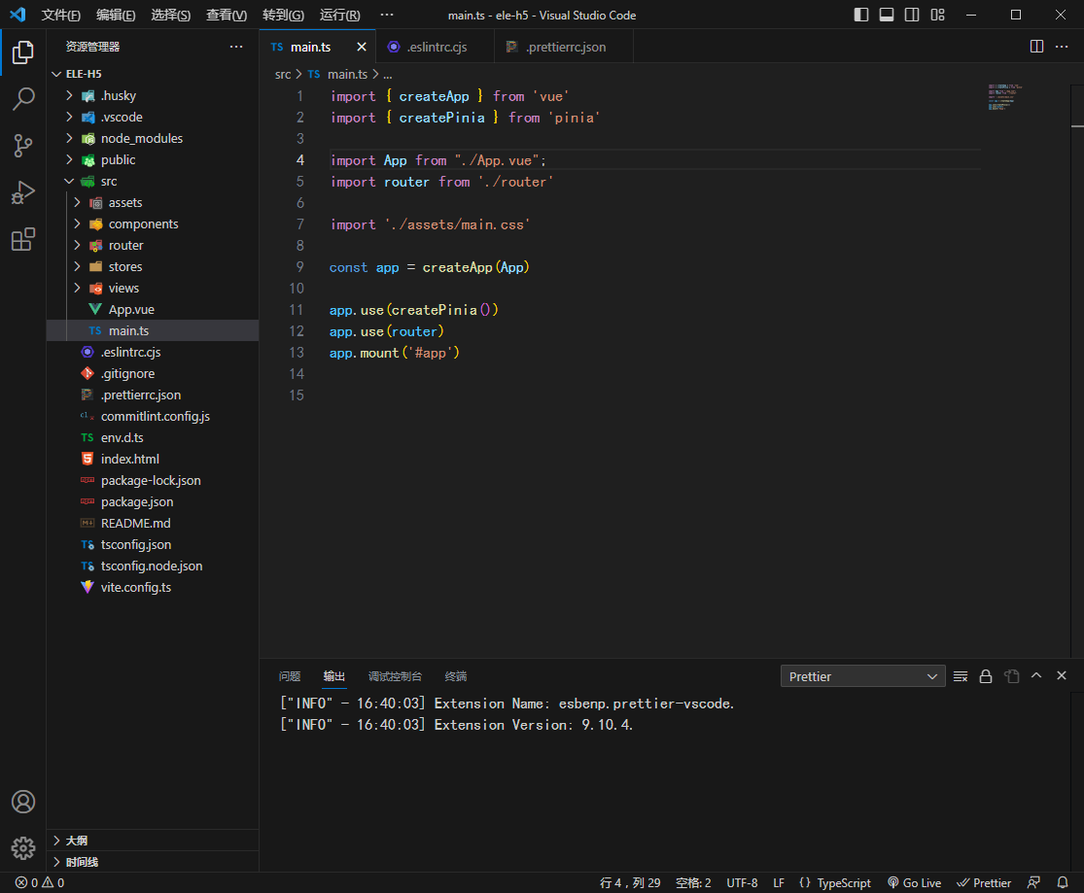Expand the node_modules folder
Screen dimensions: 1084x893
tap(141, 138)
